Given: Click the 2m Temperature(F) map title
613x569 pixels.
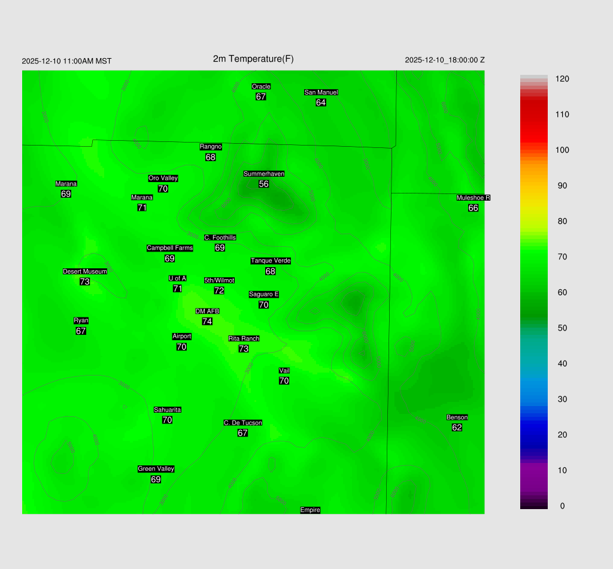Looking at the screenshot, I should [x=253, y=59].
